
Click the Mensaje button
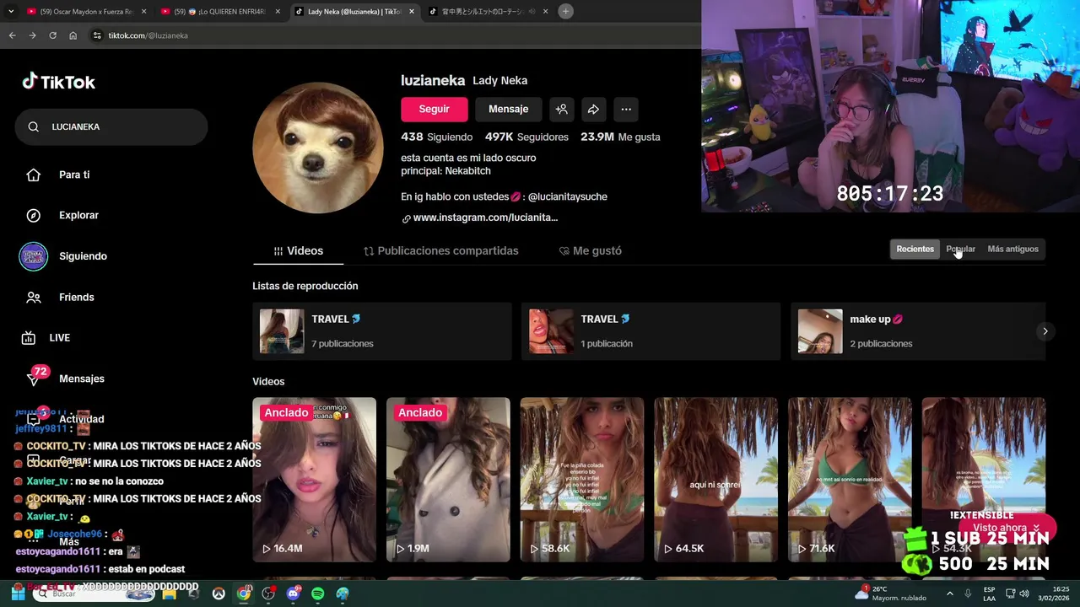508,109
